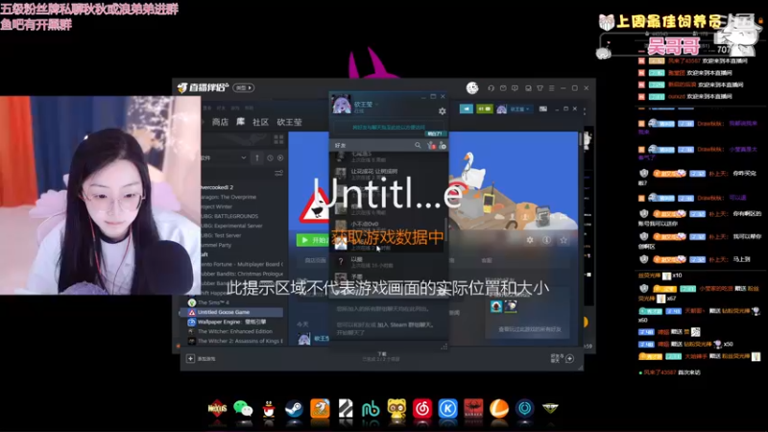Open game info icon on Goose Game page
The height and width of the screenshot is (432, 768).
point(546,240)
